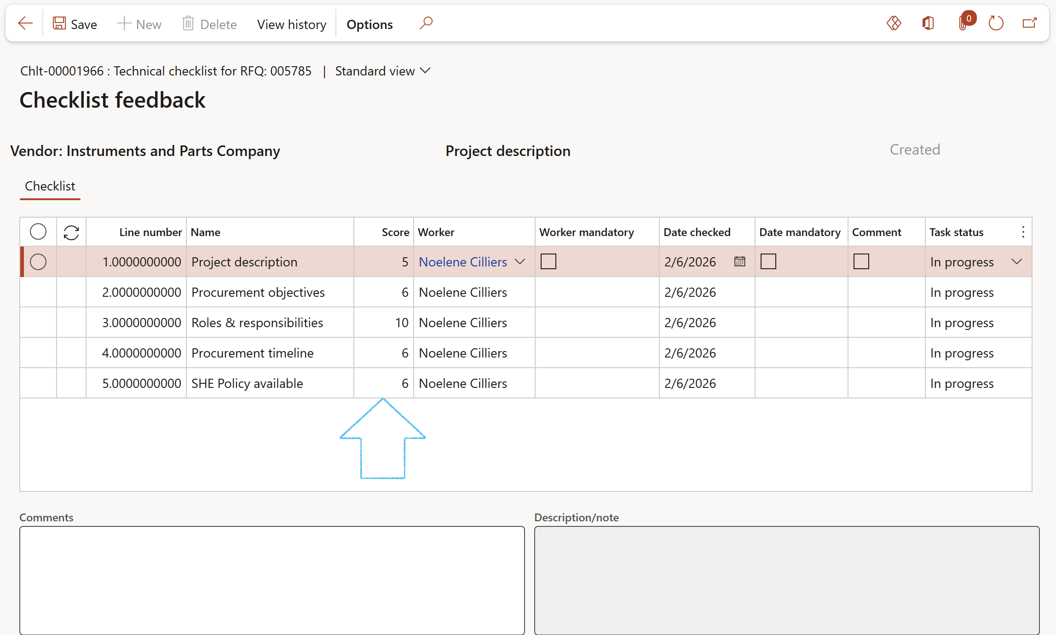
Task: Click the back arrow icon
Action: [x=25, y=23]
